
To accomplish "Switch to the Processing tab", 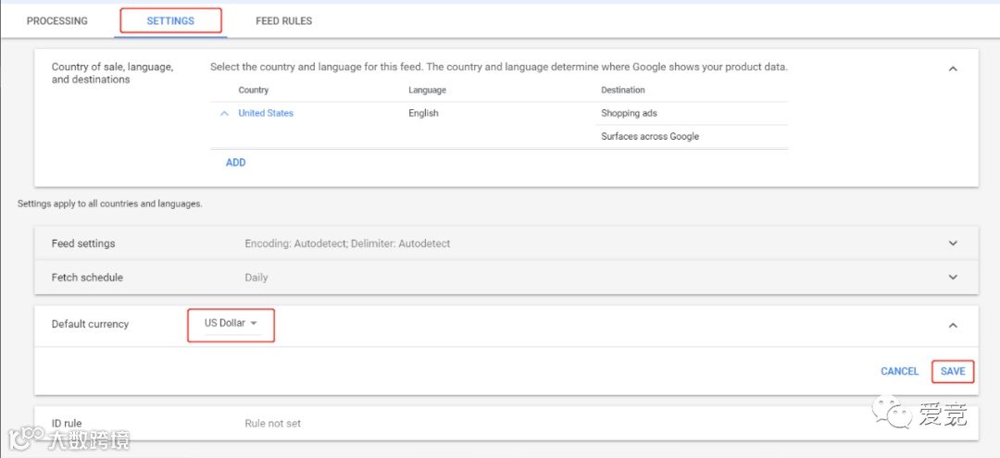I will tap(57, 21).
